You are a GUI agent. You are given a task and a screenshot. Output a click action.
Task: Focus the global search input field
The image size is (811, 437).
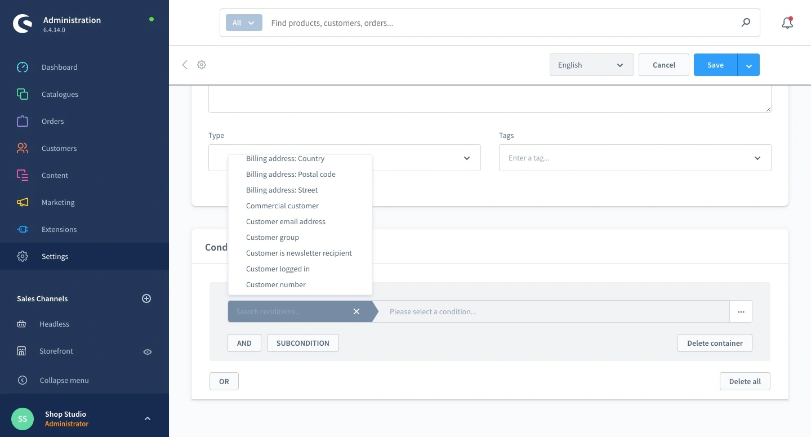[x=501, y=23]
